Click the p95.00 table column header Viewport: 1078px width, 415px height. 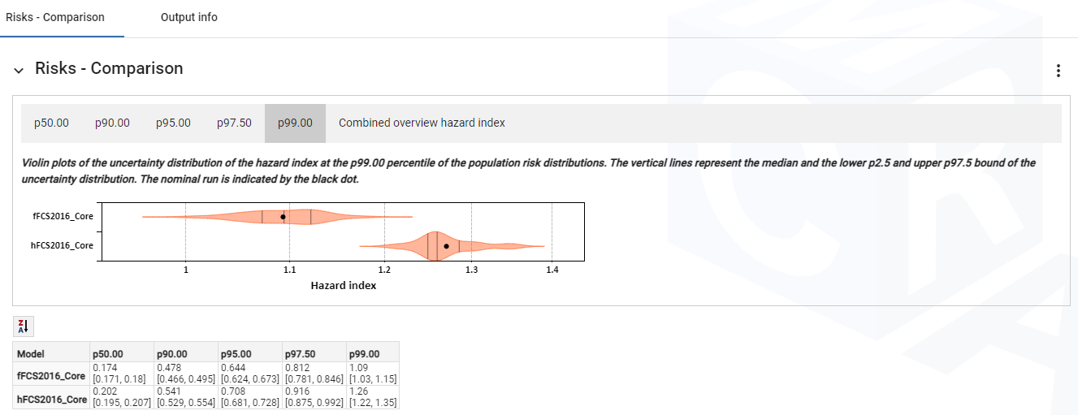(236, 354)
